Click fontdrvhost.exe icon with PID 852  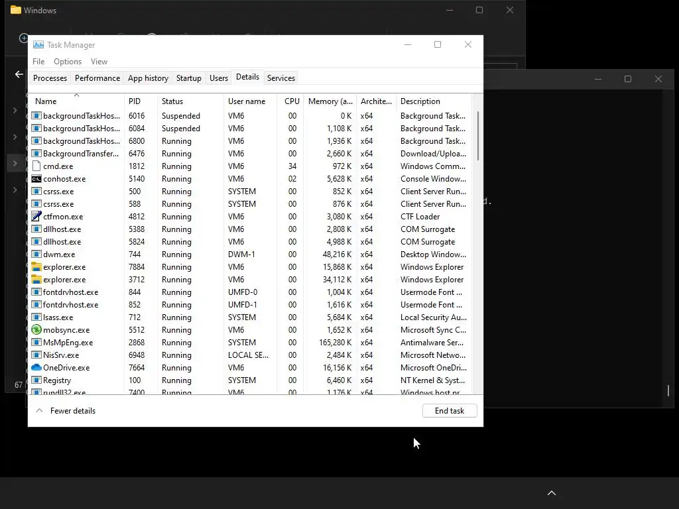coord(36,305)
